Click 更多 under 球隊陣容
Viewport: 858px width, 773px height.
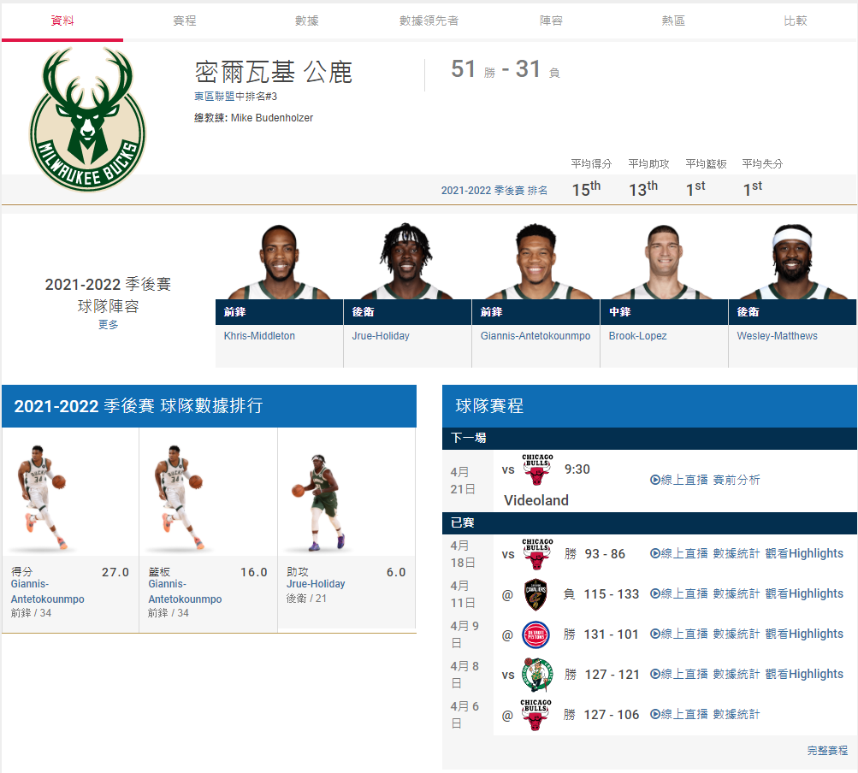click(108, 324)
